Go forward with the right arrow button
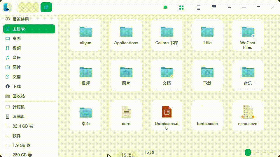 pos(34,7)
